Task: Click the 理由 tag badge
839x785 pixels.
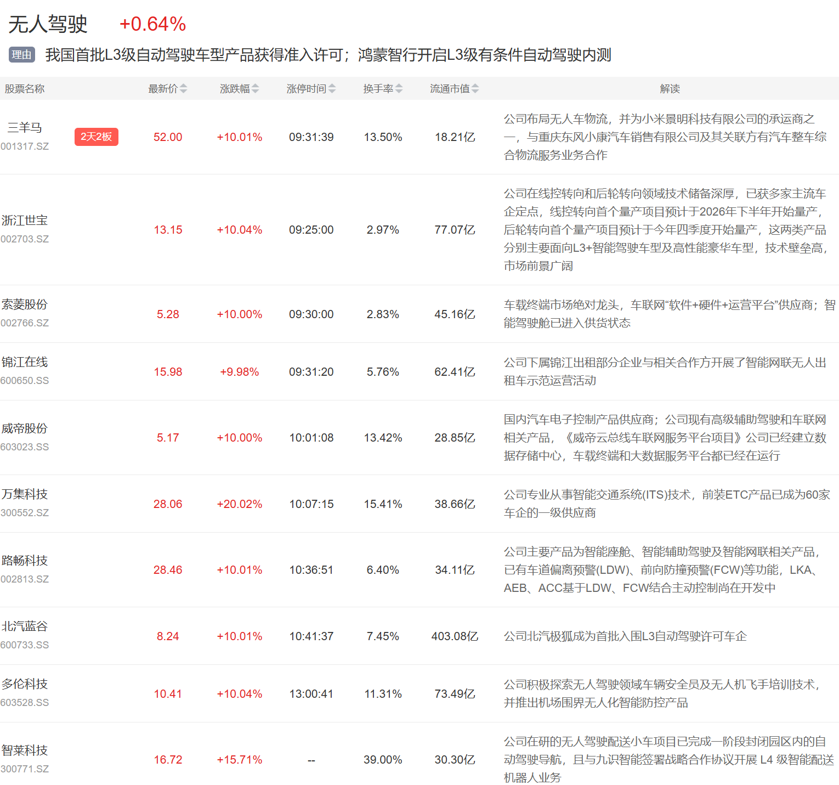Action: [22, 55]
